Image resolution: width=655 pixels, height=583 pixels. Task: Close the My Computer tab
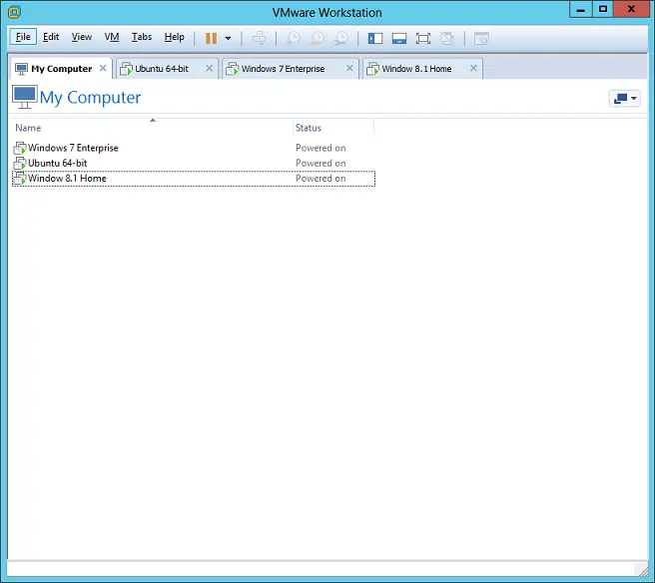click(x=103, y=68)
